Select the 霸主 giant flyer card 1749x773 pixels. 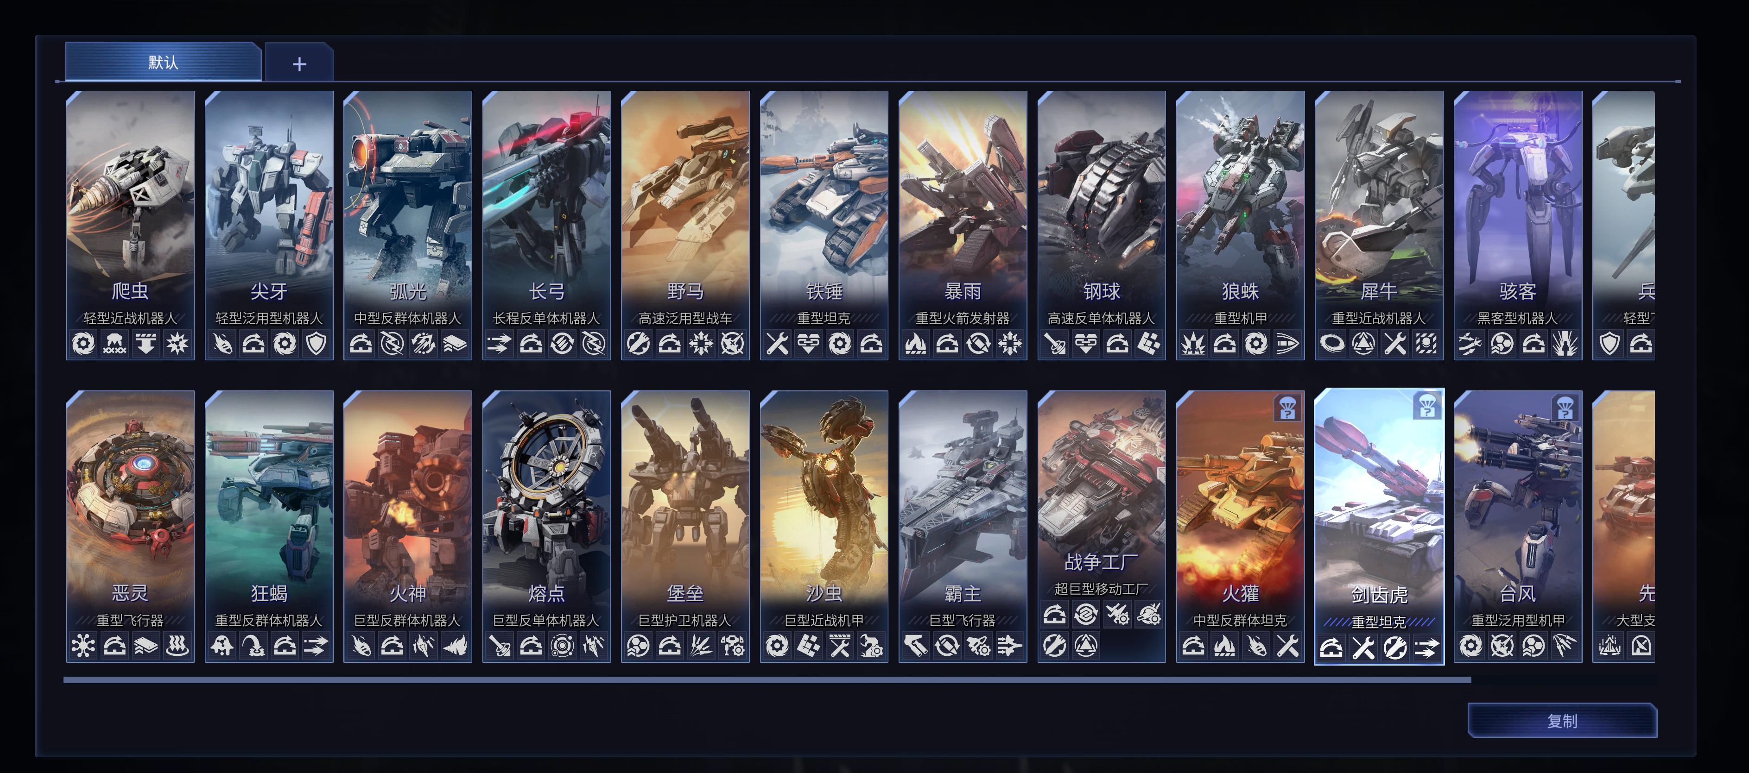963,527
